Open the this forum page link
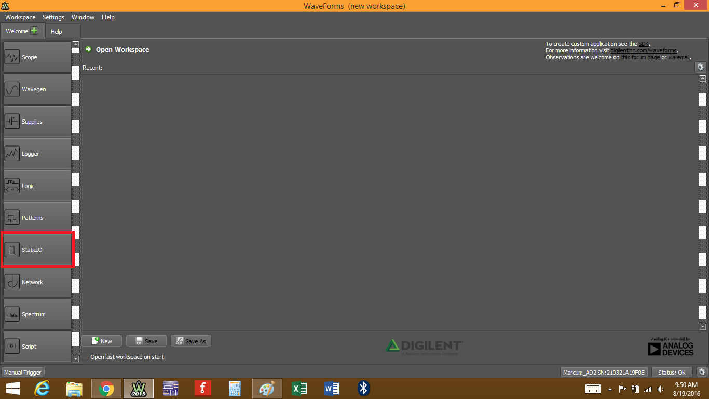Screen dimensions: 709x399 pyautogui.click(x=640, y=57)
